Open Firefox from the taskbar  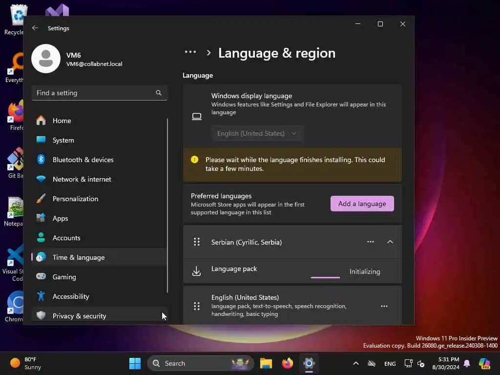[287, 363]
